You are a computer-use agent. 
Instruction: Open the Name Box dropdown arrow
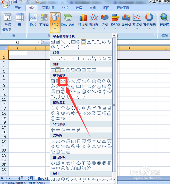point(38,42)
